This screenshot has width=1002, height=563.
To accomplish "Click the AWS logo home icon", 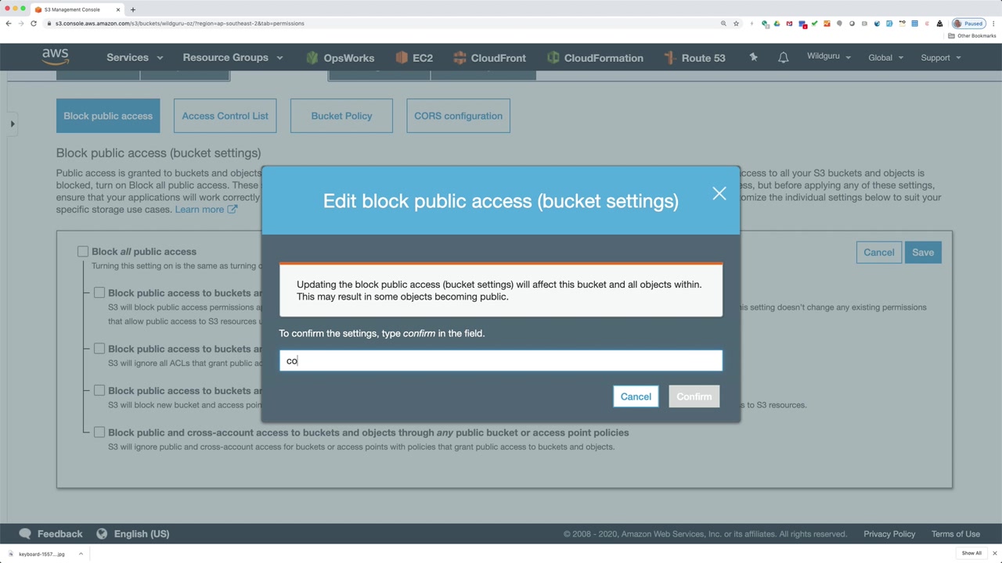I will pyautogui.click(x=56, y=57).
